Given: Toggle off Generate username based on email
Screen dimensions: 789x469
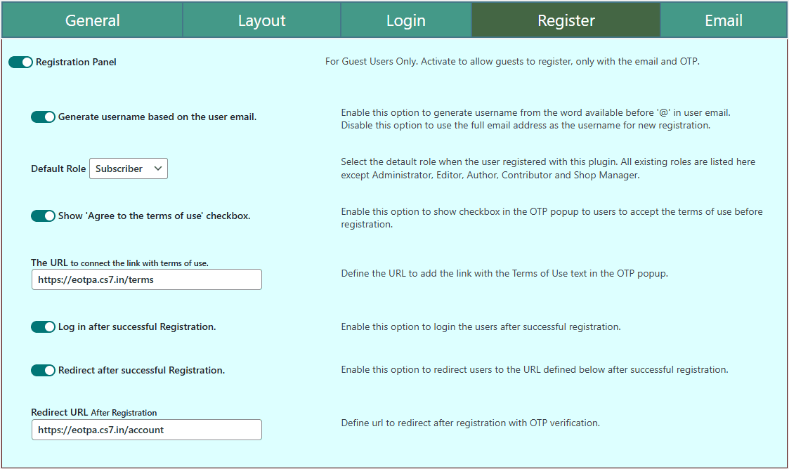Looking at the screenshot, I should pos(43,117).
